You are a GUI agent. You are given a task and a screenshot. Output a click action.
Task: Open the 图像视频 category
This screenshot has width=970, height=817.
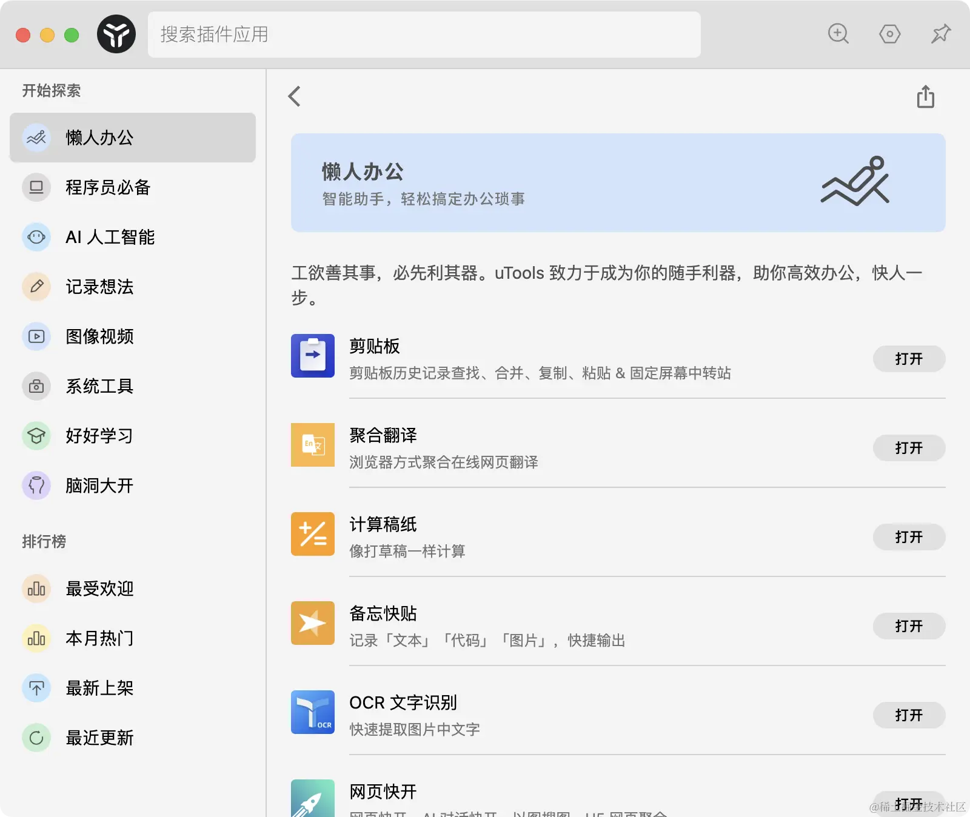tap(133, 336)
